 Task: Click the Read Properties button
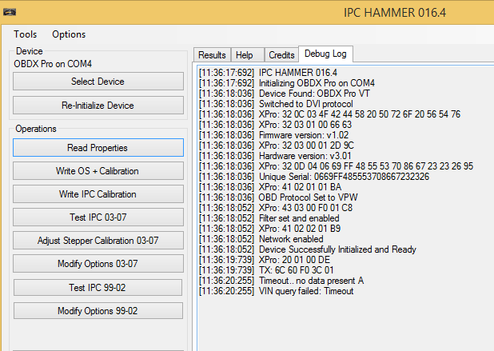(98, 147)
